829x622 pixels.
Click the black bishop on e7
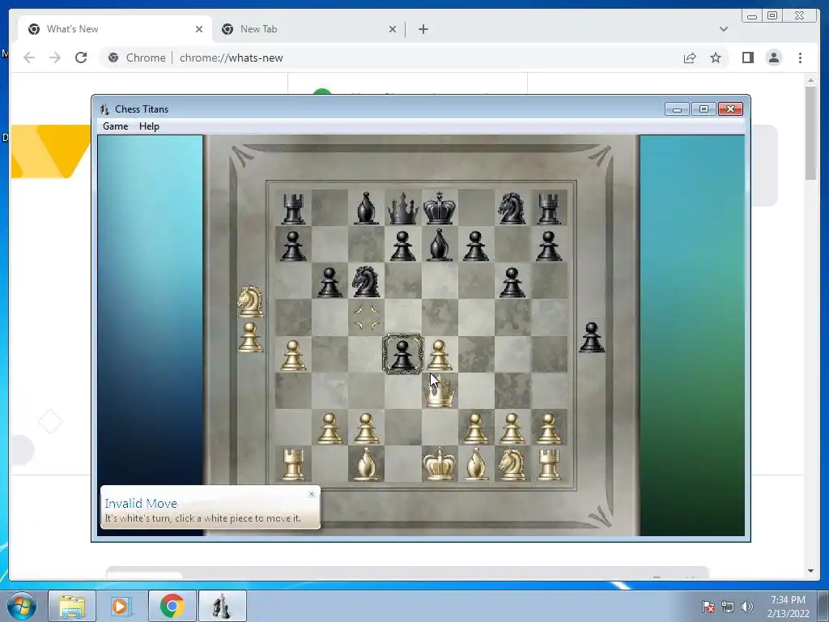click(x=440, y=245)
